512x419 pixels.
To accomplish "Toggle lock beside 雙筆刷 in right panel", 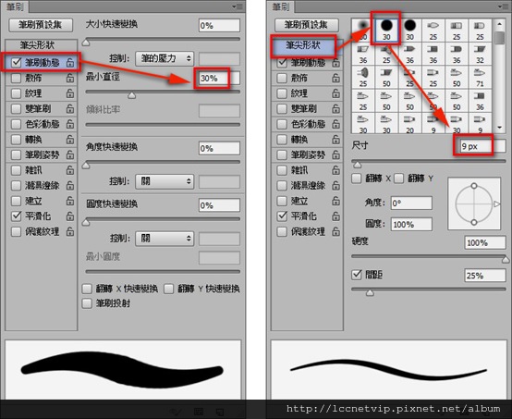I will pos(335,108).
